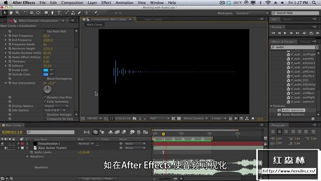
Task: Select the Zoom magnifier tool
Action: click(x=17, y=13)
